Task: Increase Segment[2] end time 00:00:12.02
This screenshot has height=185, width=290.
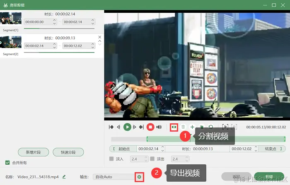Action: tap(93, 44)
